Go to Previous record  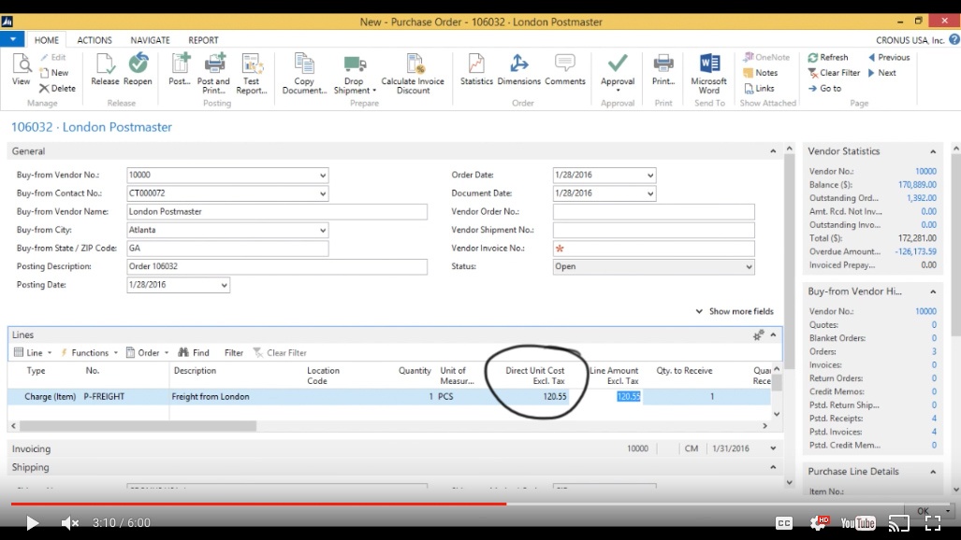(889, 58)
